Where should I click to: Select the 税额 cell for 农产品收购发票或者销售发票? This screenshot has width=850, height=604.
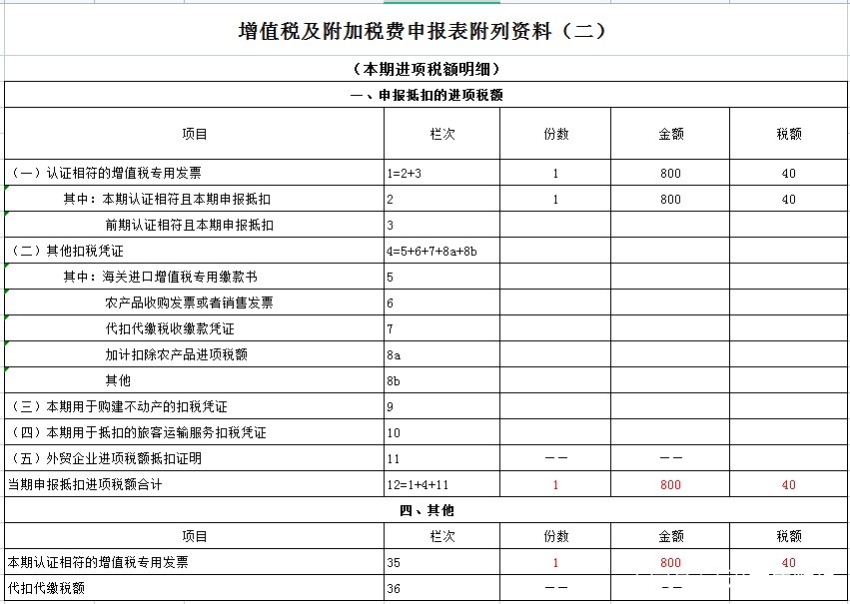coord(788,302)
